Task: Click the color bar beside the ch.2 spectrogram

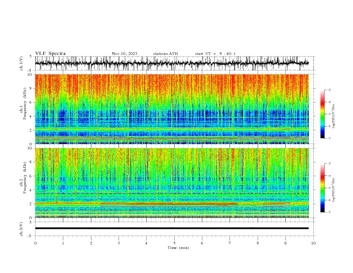Action: (322, 188)
